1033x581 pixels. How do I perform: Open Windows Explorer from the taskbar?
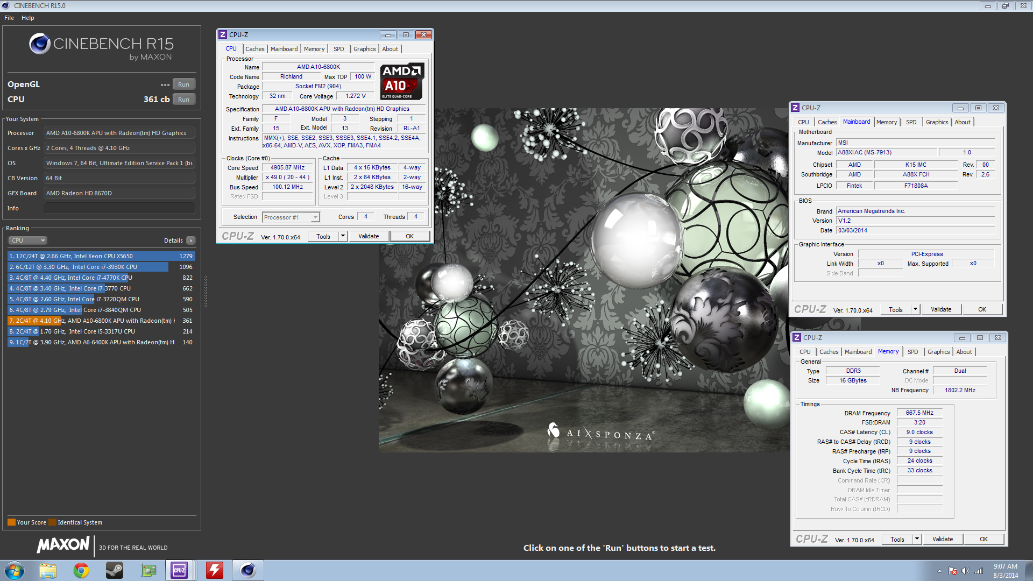click(48, 570)
